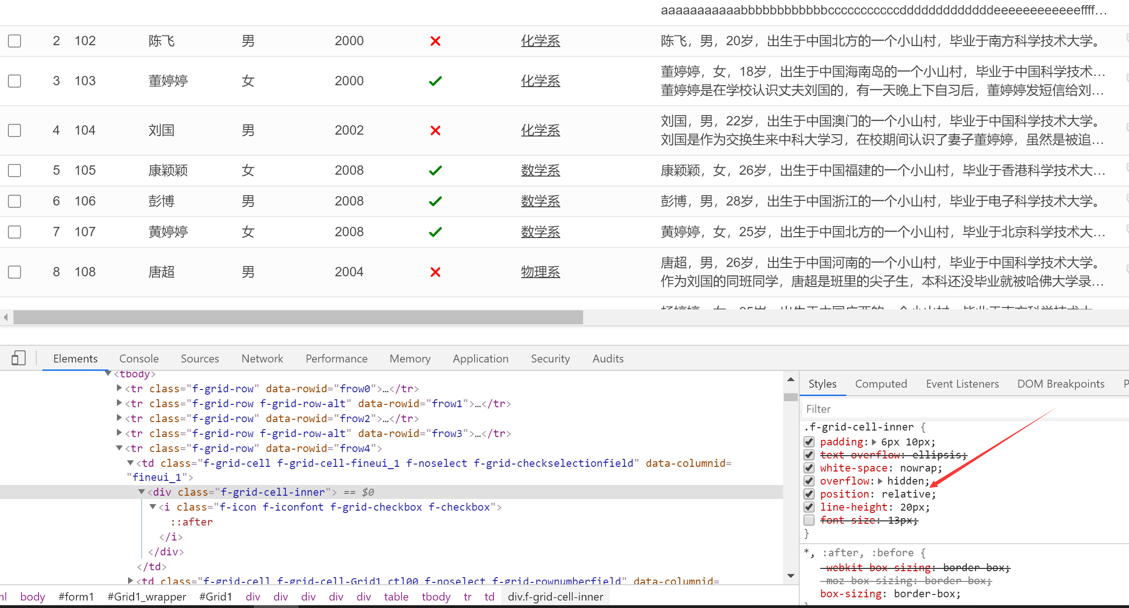Check the row checkbox for 黄婷婷

[15, 232]
